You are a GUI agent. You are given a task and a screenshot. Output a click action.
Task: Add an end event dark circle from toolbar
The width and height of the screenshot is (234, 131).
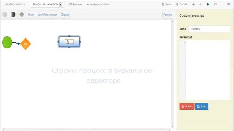coord(13,15)
